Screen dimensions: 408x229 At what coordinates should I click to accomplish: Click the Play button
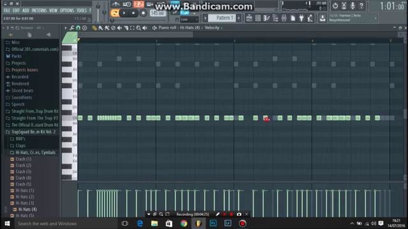[124, 13]
